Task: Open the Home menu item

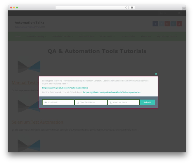Action: pos(18,36)
